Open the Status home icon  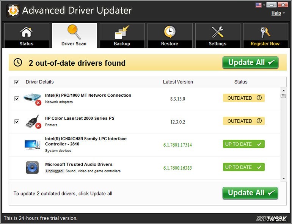point(26,32)
